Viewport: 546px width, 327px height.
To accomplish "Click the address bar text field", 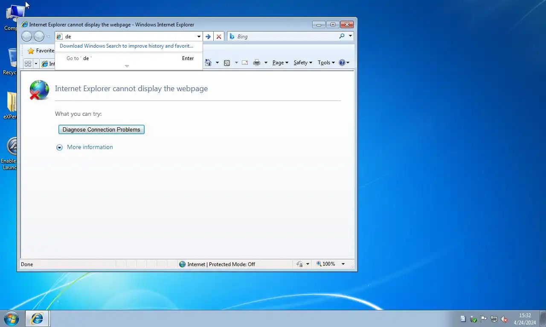I will (130, 37).
